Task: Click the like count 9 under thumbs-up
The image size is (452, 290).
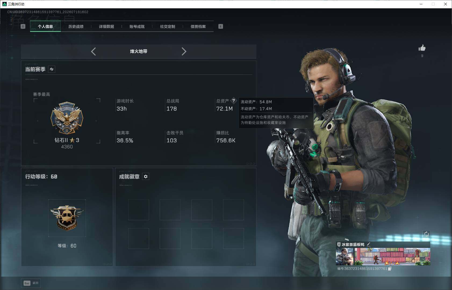Action: [x=422, y=56]
